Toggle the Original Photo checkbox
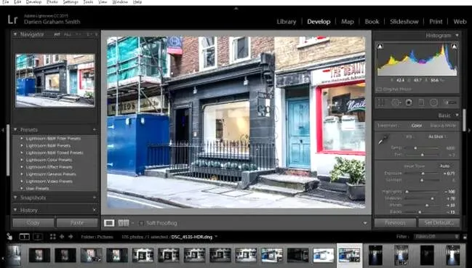The image size is (472, 268). click(x=379, y=89)
